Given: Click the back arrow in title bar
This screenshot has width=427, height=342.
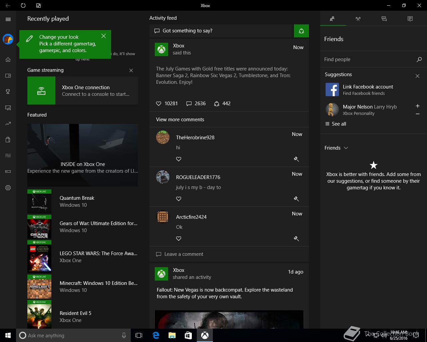Looking at the screenshot, I should [x=8, y=5].
